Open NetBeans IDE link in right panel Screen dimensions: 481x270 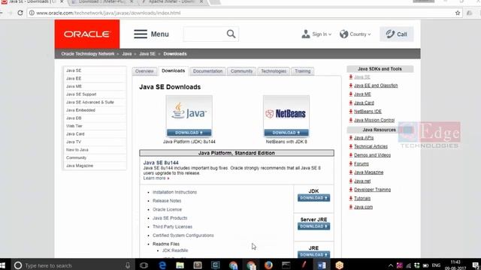[x=368, y=112]
